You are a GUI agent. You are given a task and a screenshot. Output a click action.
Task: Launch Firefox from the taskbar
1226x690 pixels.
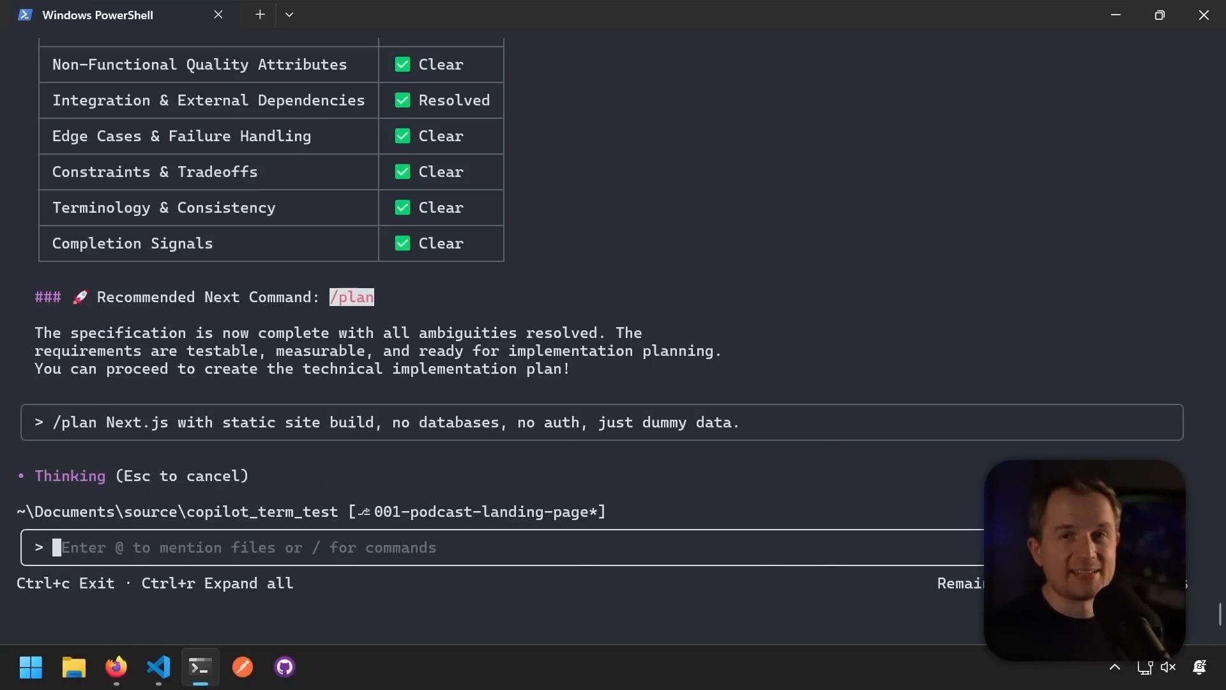[116, 667]
